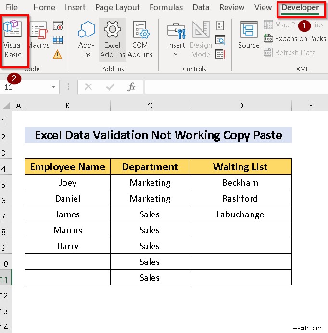Click the Record Macro icon

click(58, 26)
